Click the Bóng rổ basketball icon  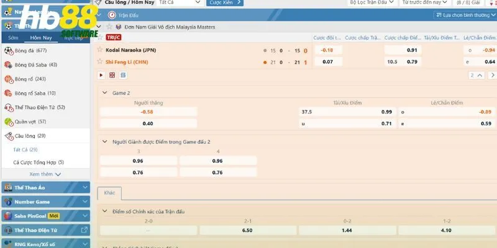[9, 79]
